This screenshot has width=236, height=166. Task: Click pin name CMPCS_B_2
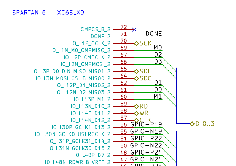click(x=96, y=29)
